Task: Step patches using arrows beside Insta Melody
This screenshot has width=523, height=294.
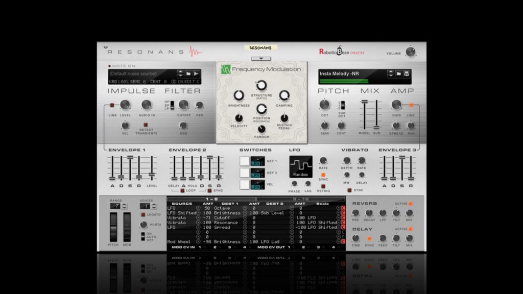Action: coord(391,73)
